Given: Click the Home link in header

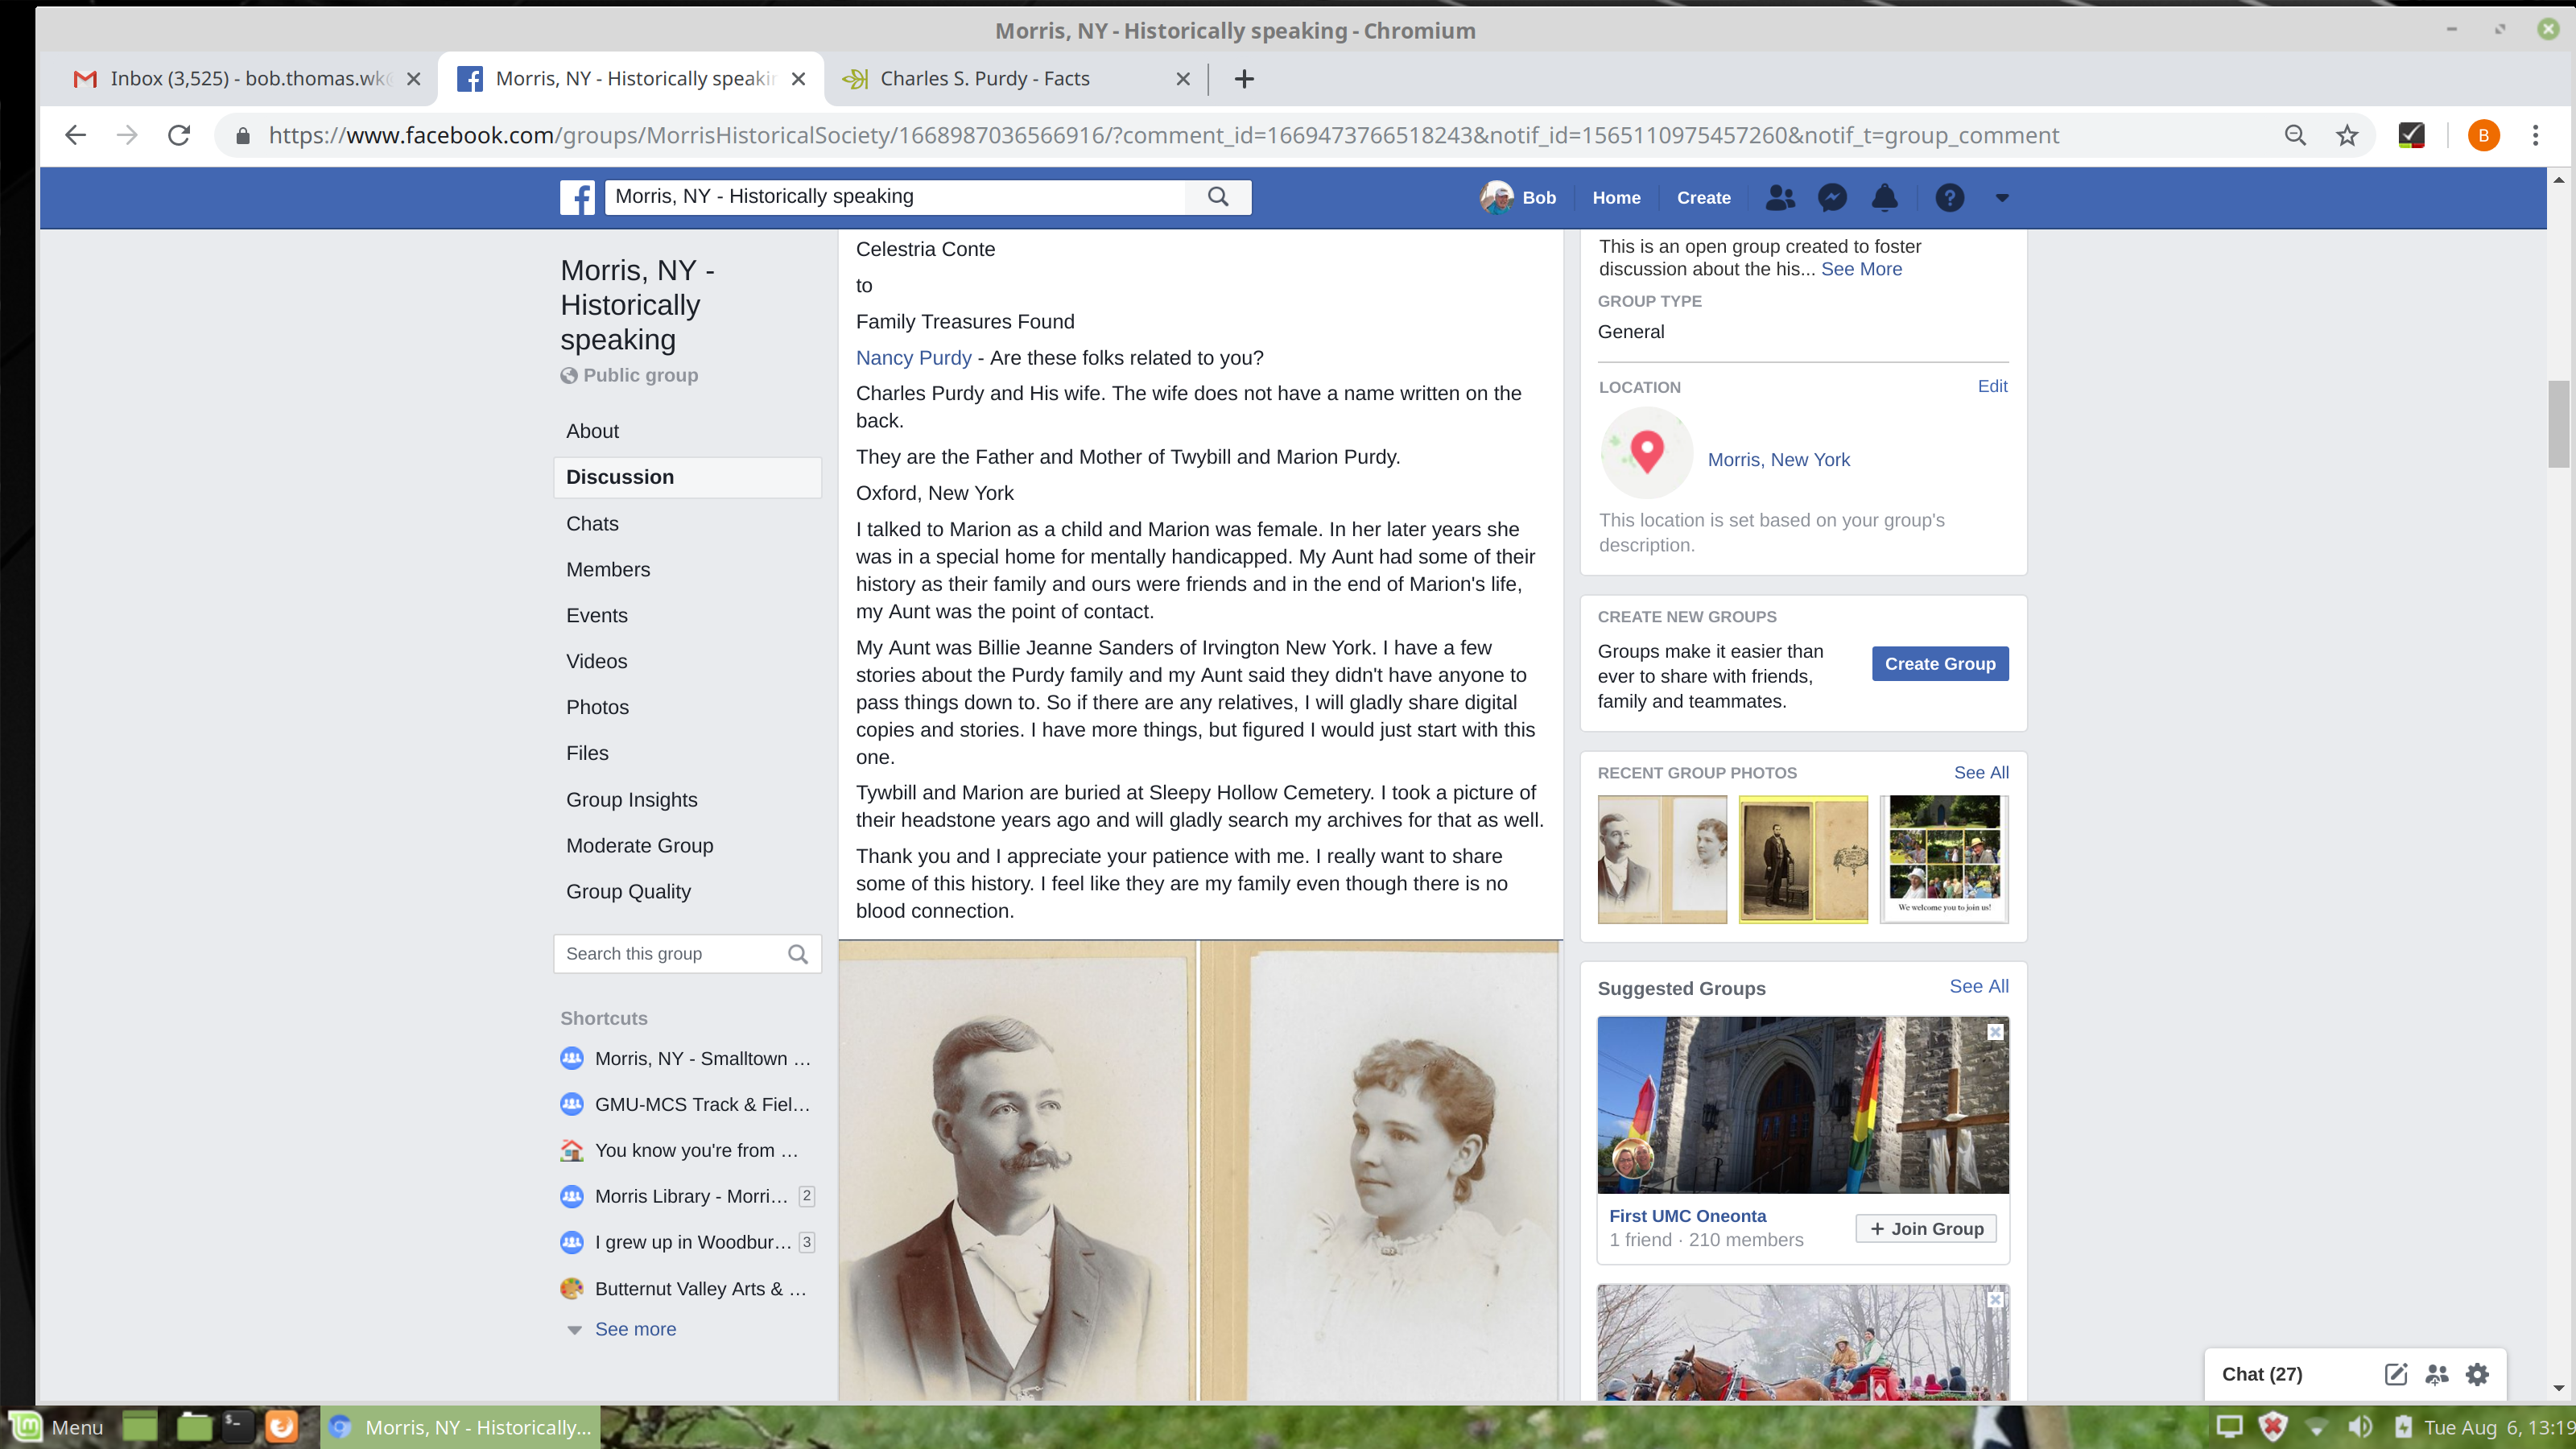Looking at the screenshot, I should (x=1616, y=198).
